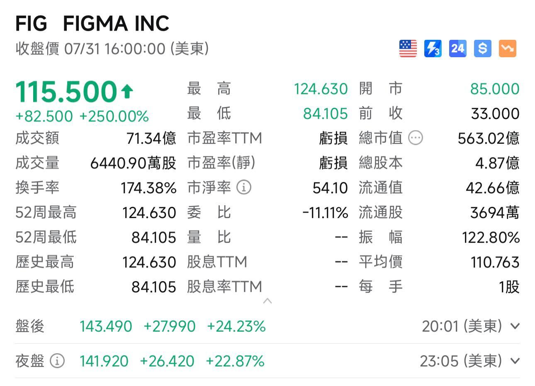This screenshot has width=535, height=386.
Task: Click the ticker label FIG FIGMA INC
Action: pyautogui.click(x=92, y=23)
